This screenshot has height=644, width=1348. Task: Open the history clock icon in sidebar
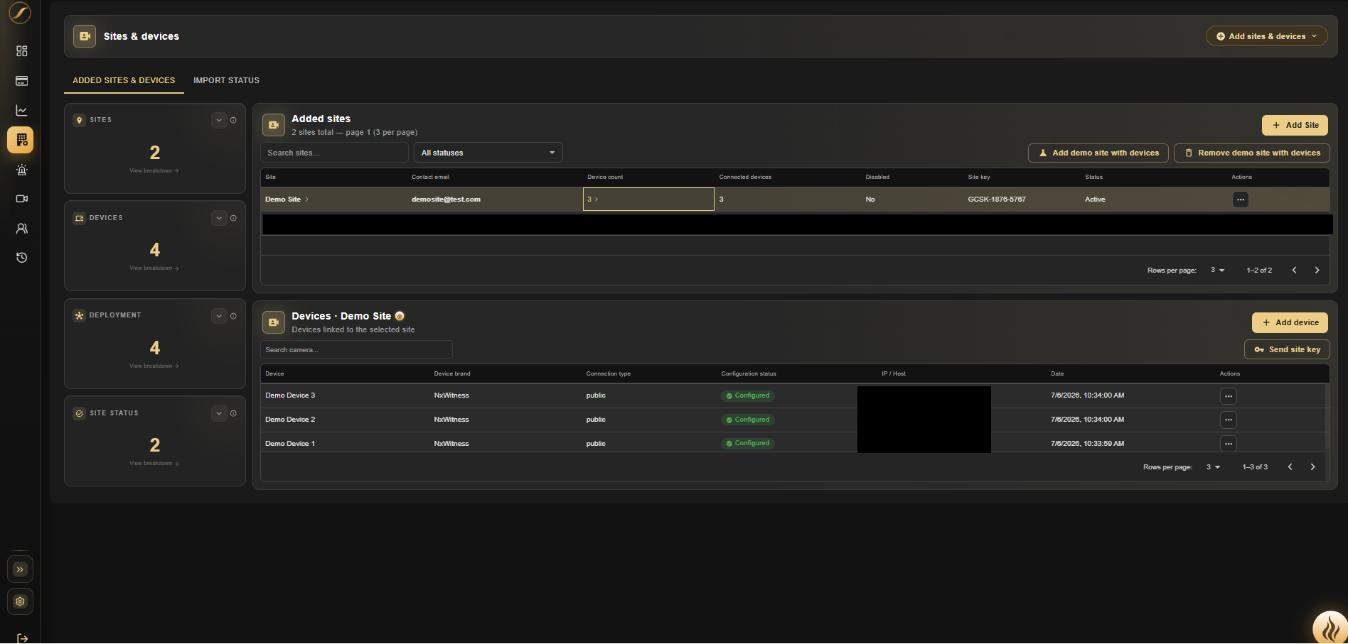click(22, 258)
